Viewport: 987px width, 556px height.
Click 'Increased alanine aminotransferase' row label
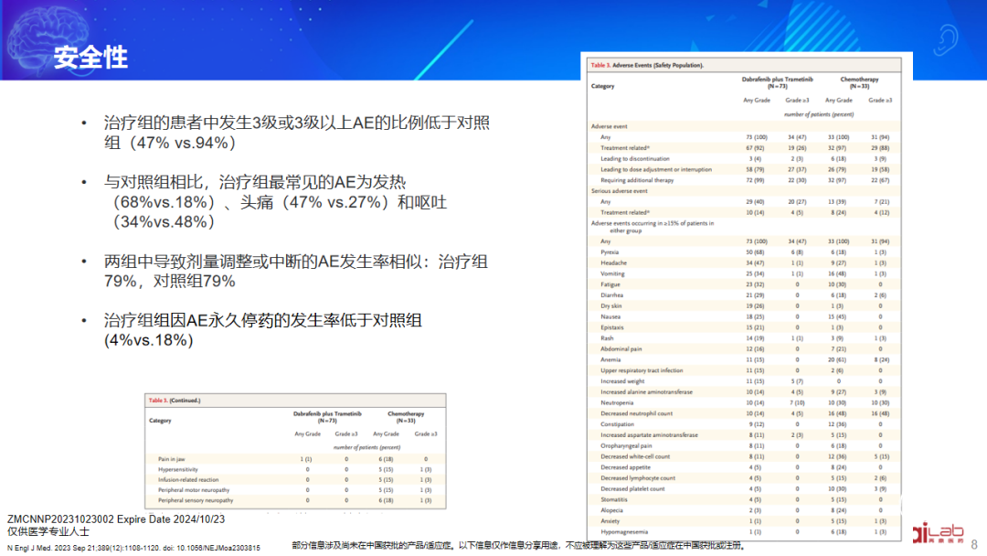point(646,391)
